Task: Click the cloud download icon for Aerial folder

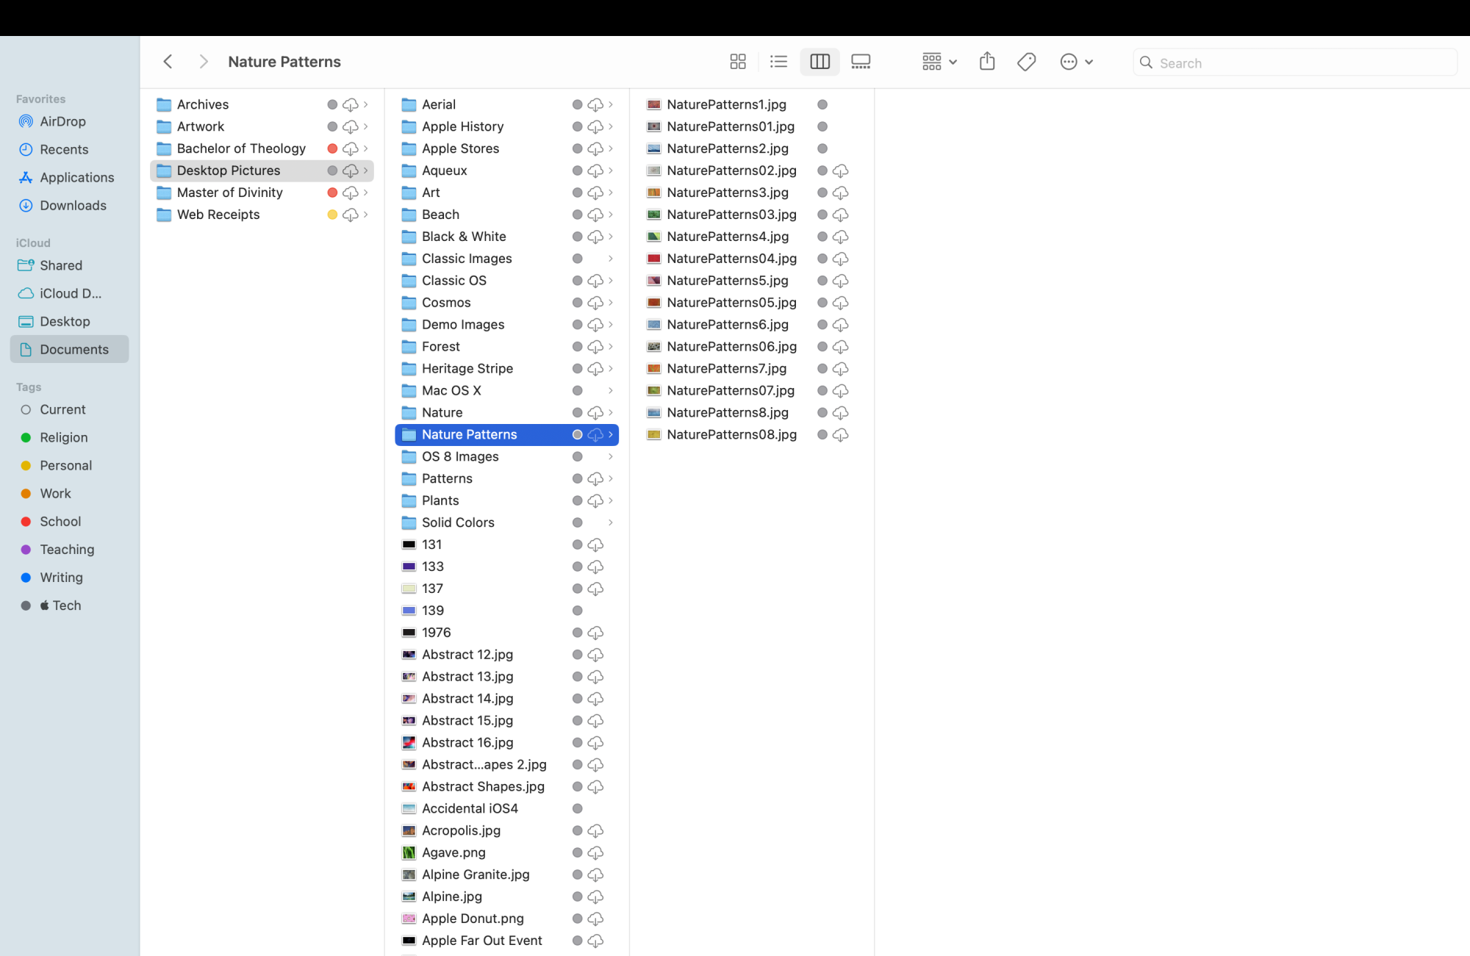Action: pos(595,104)
